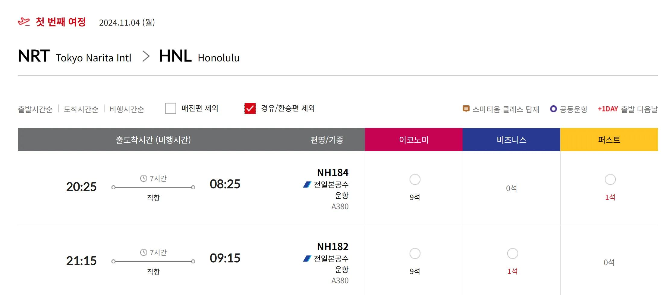Click the yellow 퍼스트 column header
Screen dimensions: 670x295
[609, 140]
